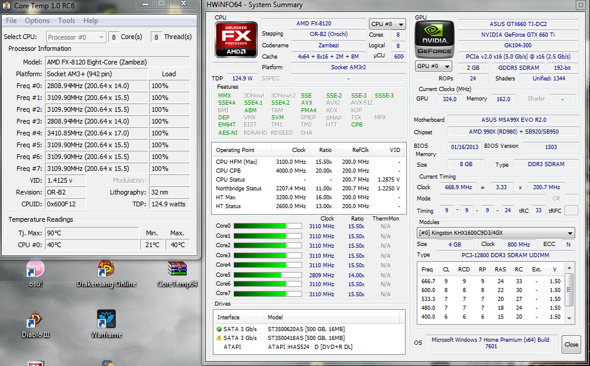Click the Zambezi codename field

click(328, 45)
